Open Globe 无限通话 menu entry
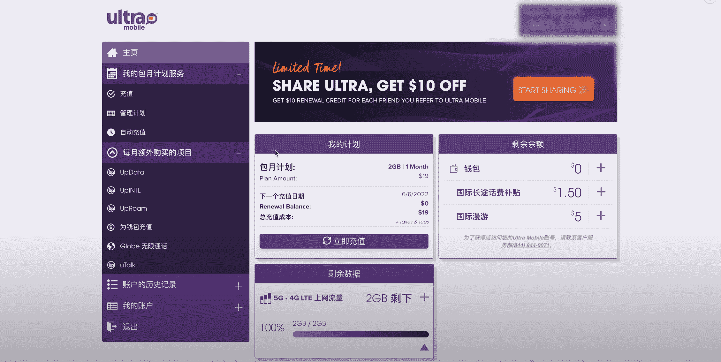This screenshot has height=362, width=721. 176,246
